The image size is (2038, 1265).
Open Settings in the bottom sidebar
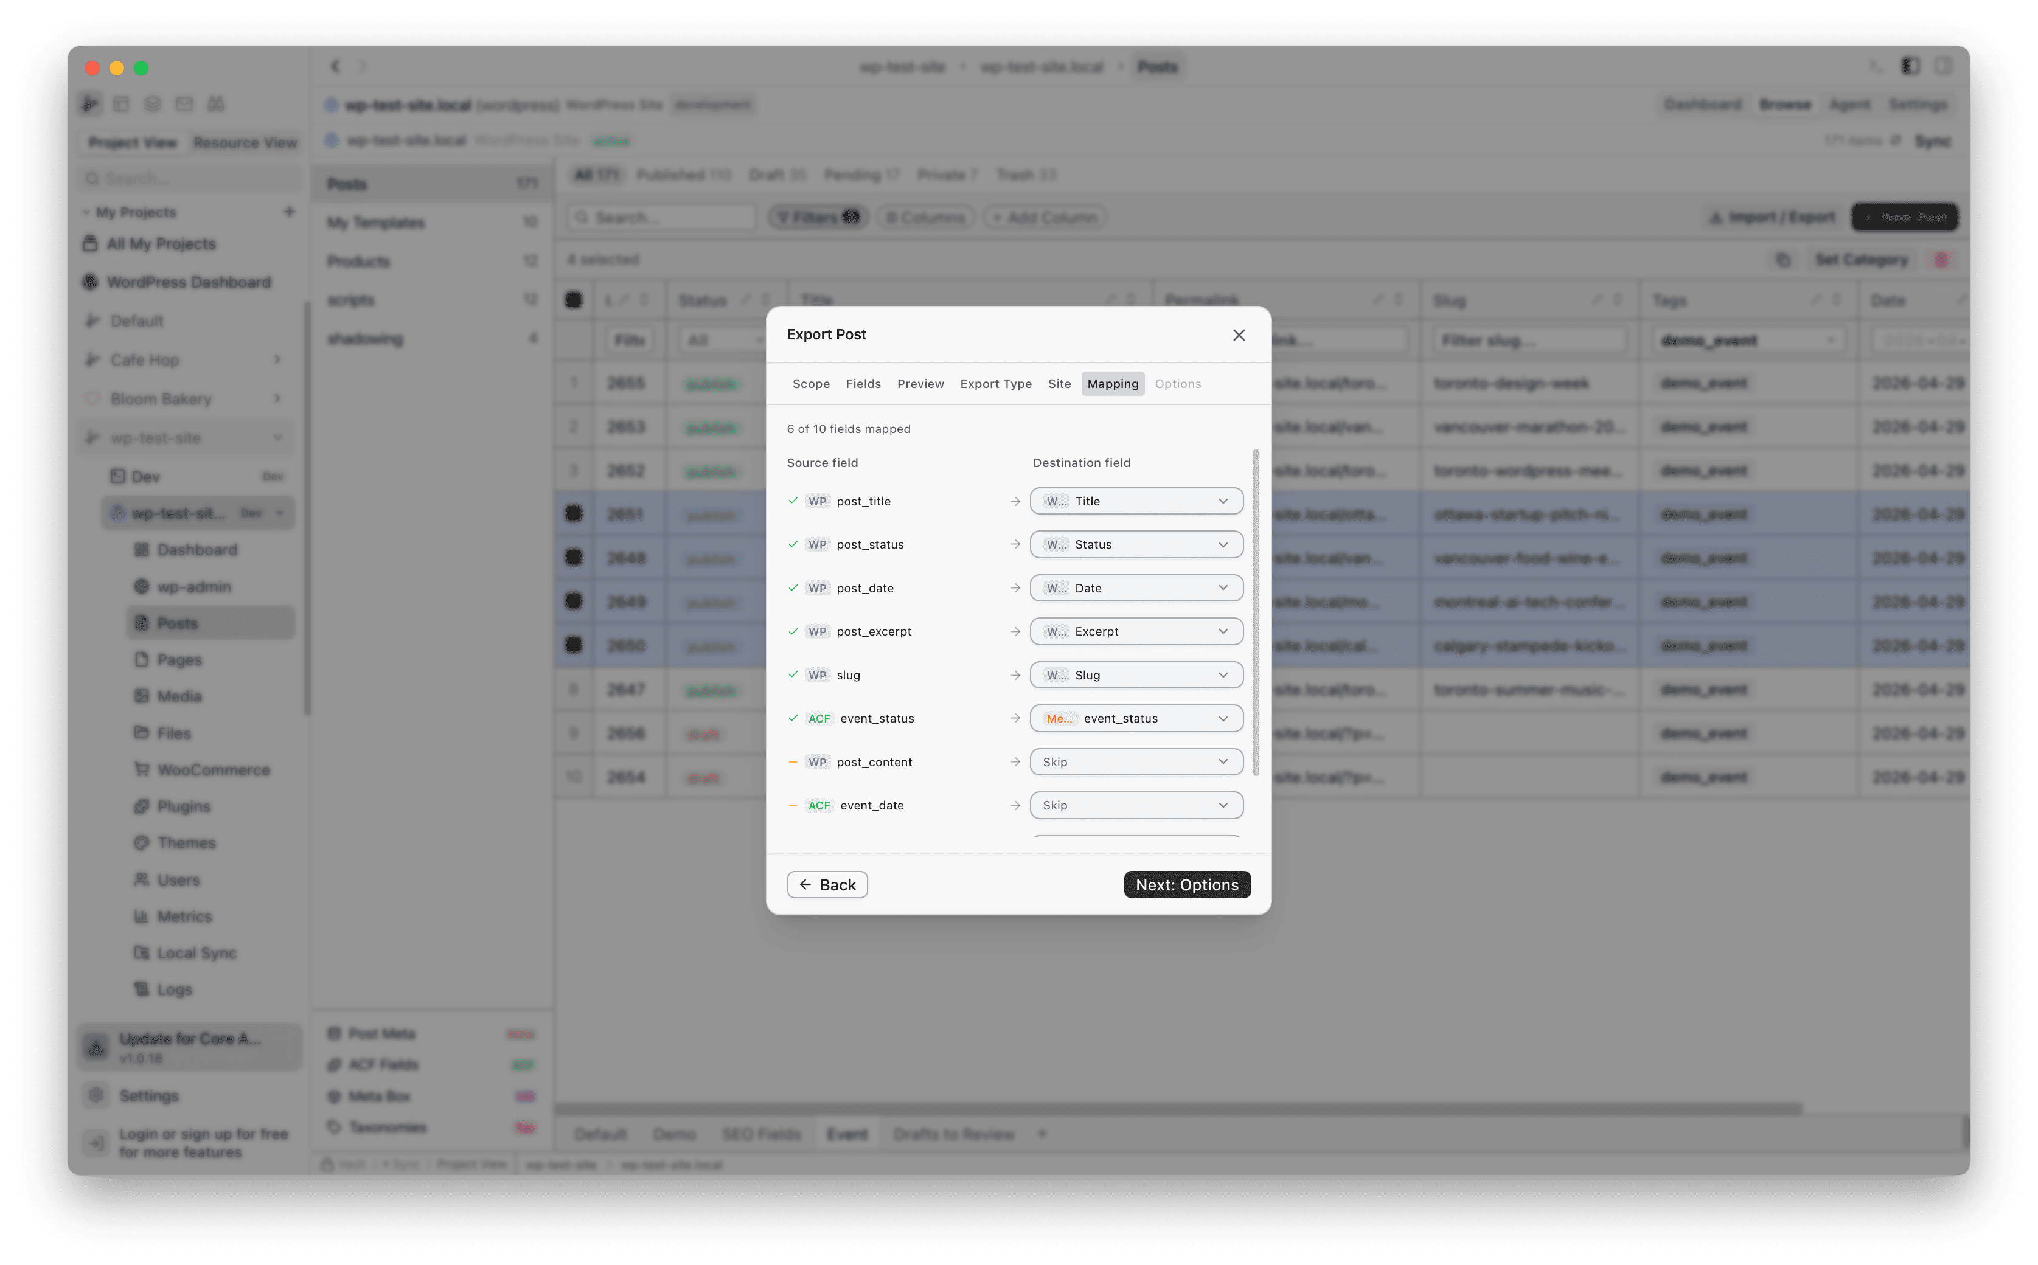tap(148, 1096)
